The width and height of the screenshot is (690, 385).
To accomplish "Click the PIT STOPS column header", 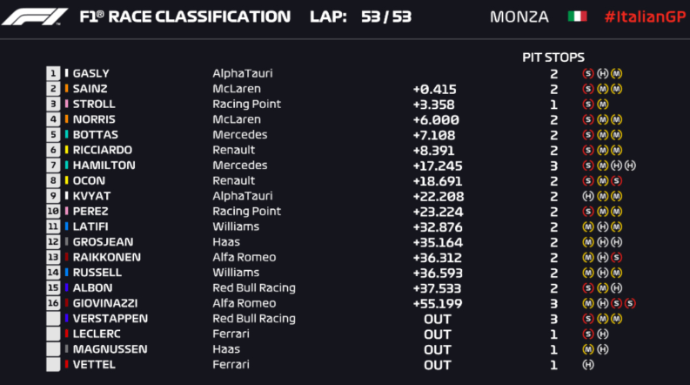I will pos(553,57).
